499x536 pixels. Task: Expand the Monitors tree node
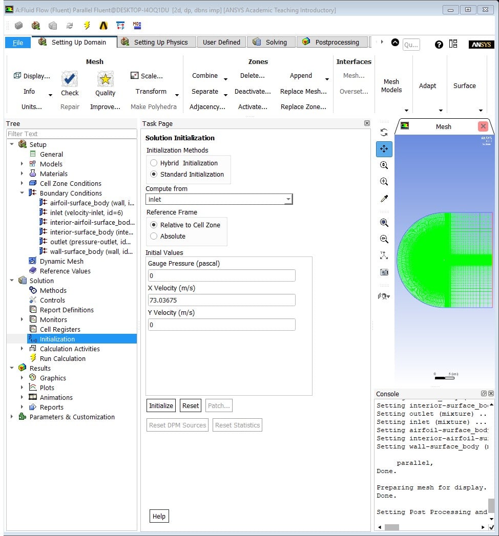(22, 319)
